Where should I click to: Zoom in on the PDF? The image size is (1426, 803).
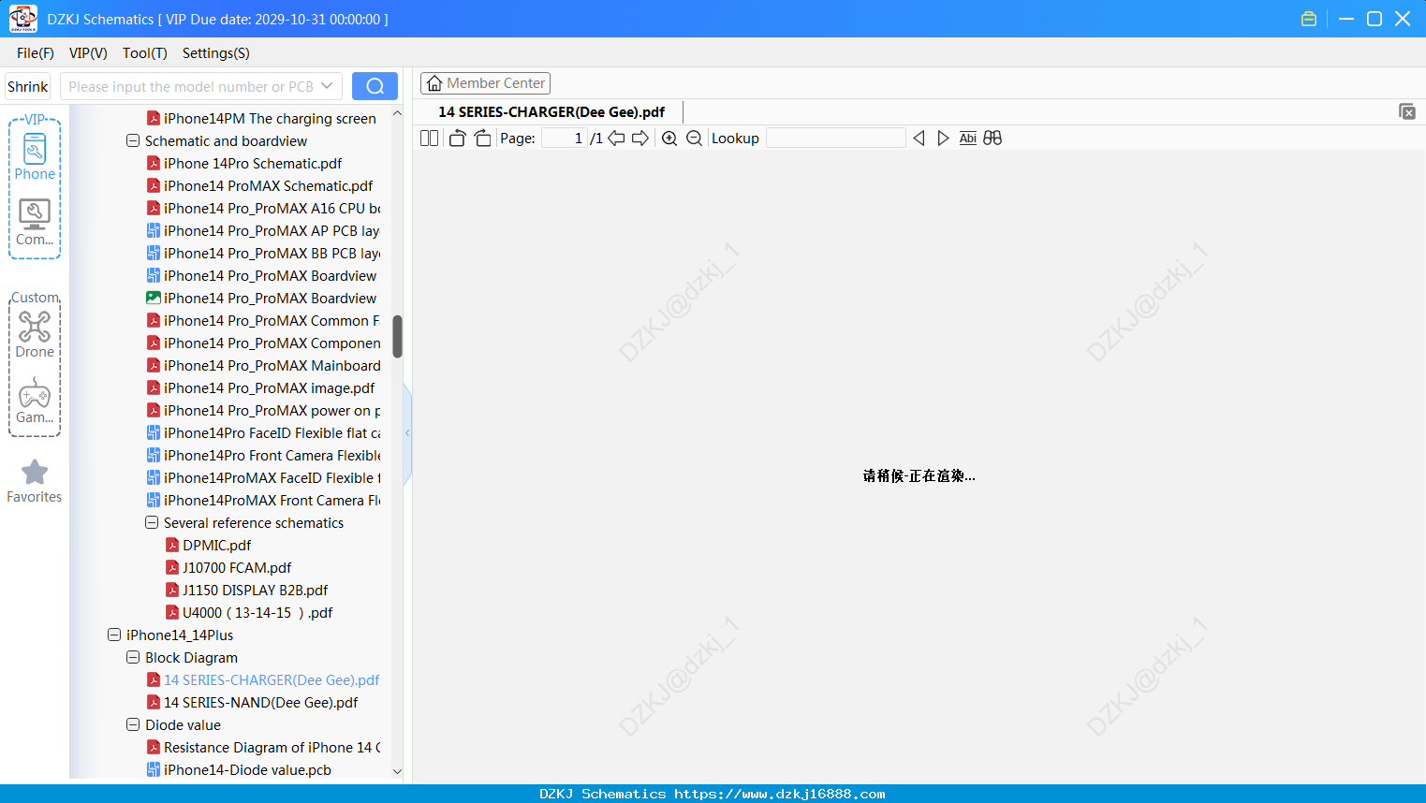click(669, 139)
